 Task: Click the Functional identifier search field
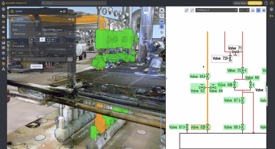[46, 59]
